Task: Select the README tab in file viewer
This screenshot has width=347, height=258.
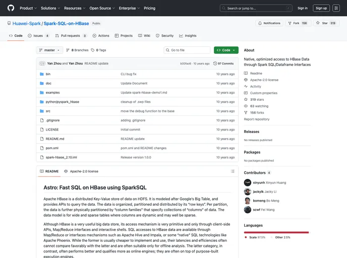Action: (x=49, y=171)
